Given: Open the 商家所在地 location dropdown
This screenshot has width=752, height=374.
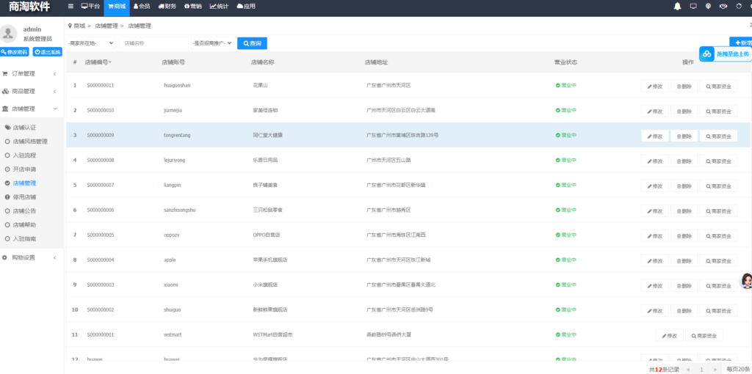Looking at the screenshot, I should click(x=91, y=43).
